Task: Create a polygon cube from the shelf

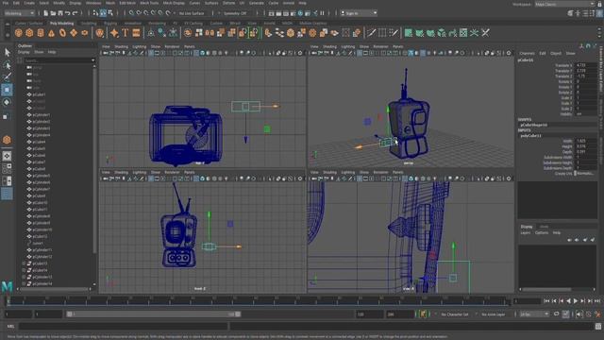Action: click(x=29, y=33)
